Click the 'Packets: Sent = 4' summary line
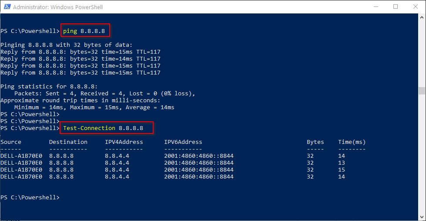426x221 pixels. click(x=104, y=93)
